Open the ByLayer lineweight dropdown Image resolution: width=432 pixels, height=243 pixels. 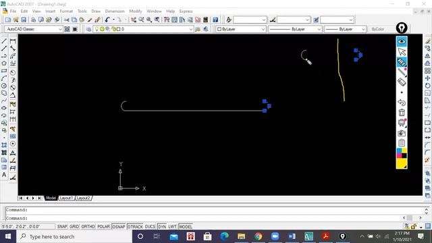pos(345,29)
